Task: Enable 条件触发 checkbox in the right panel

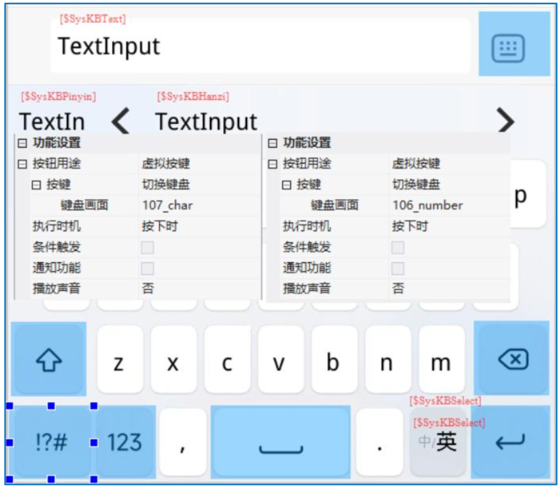Action: point(398,247)
